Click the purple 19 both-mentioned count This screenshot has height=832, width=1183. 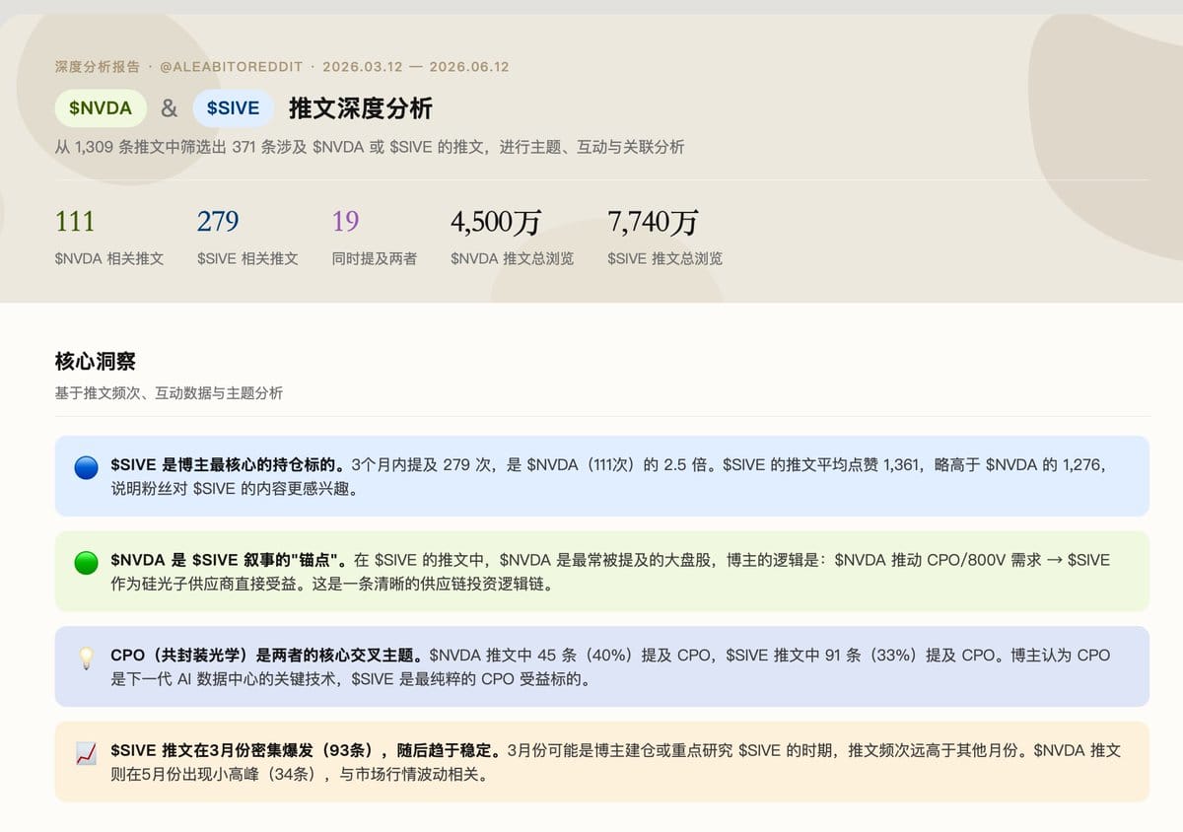(346, 222)
